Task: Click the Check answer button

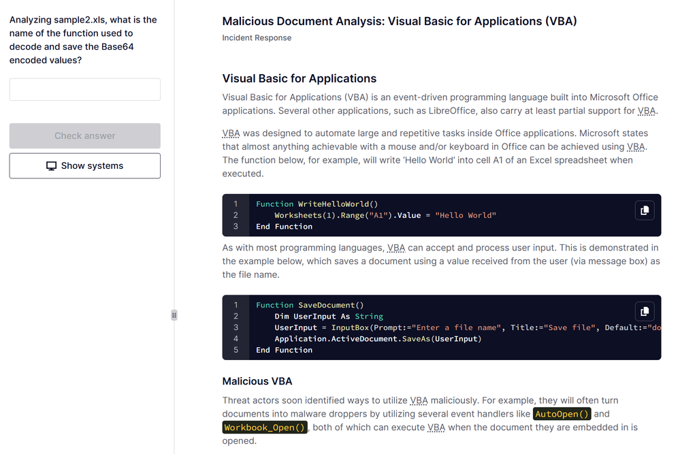Action: [x=85, y=135]
